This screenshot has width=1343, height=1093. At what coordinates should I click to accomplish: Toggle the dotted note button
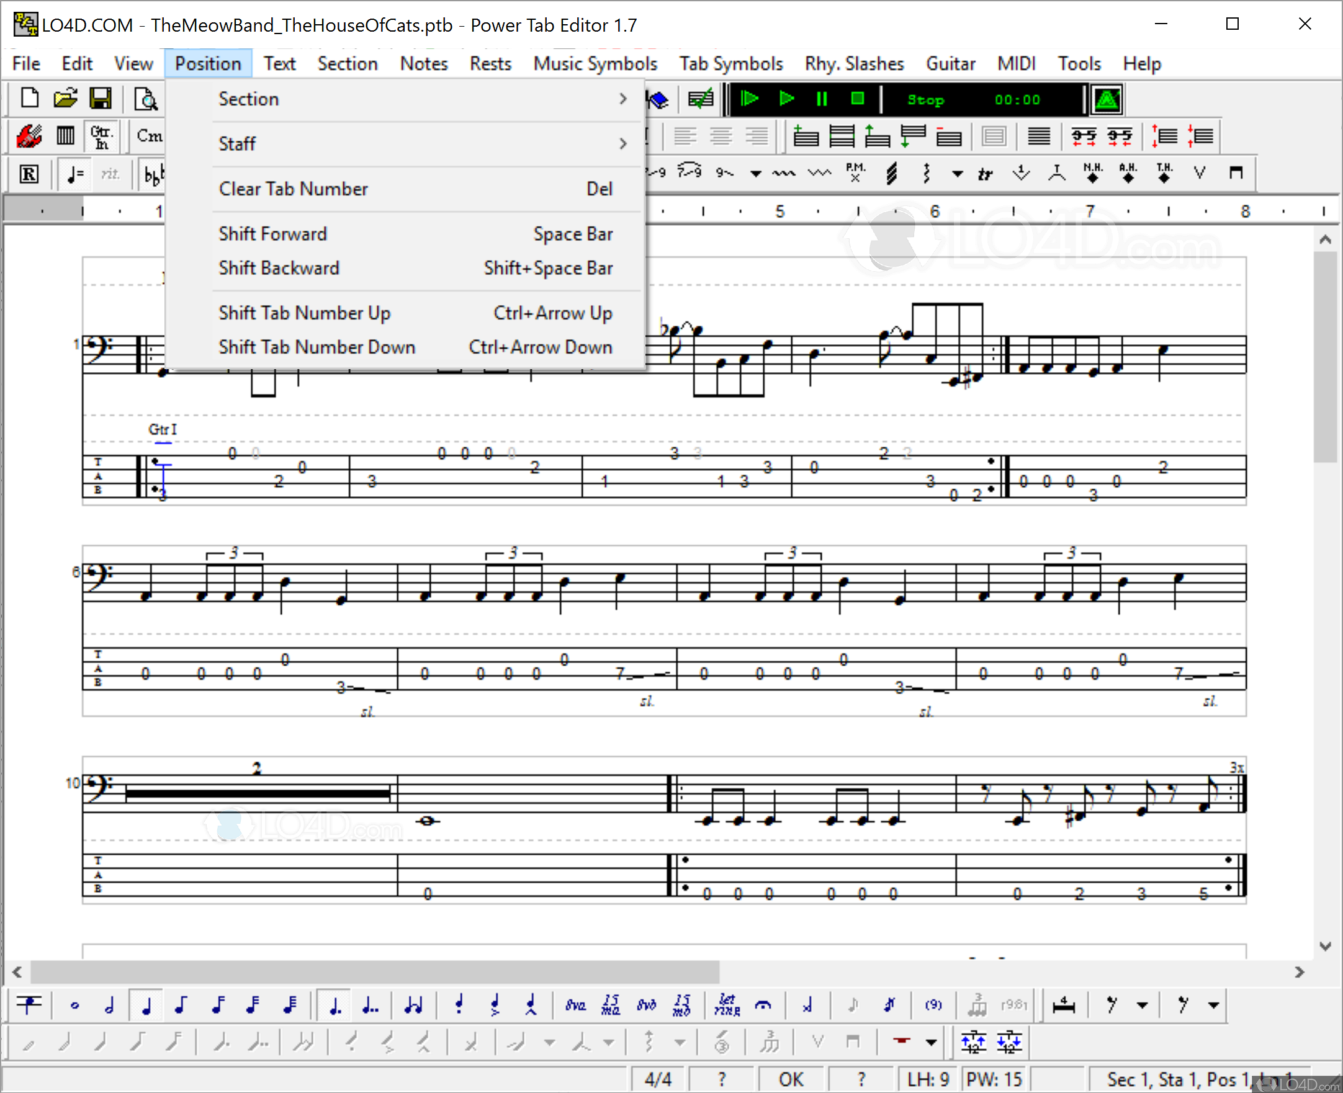pyautogui.click(x=335, y=1006)
